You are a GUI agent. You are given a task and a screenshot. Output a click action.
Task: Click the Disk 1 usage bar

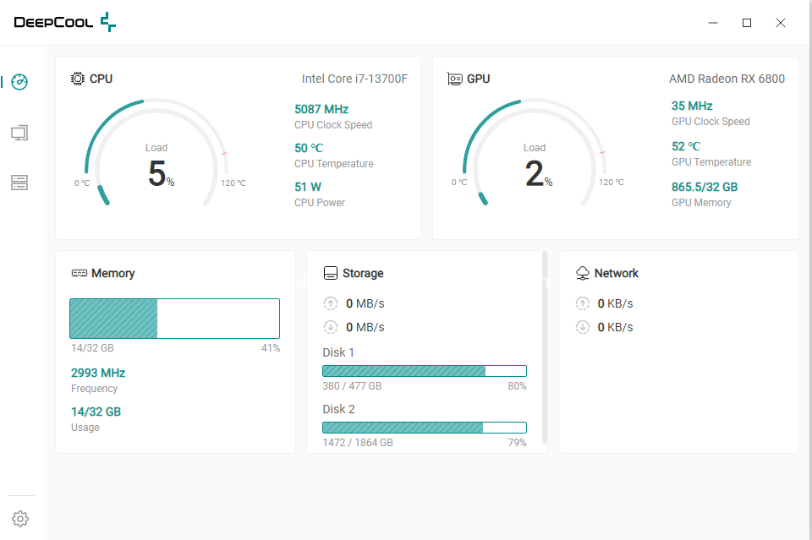click(425, 371)
